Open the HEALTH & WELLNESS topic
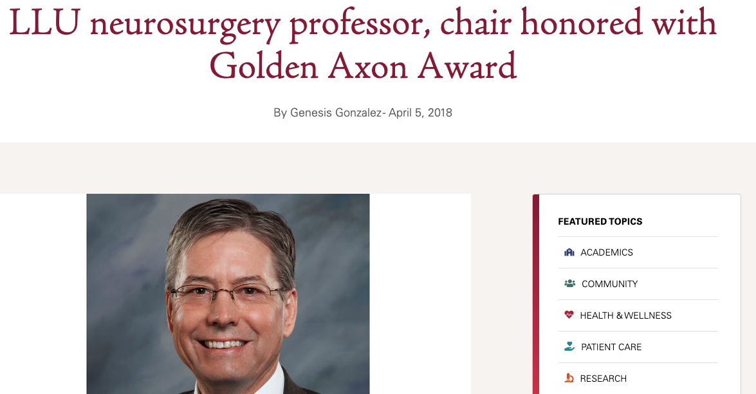Image resolution: width=756 pixels, height=394 pixels. 627,315
